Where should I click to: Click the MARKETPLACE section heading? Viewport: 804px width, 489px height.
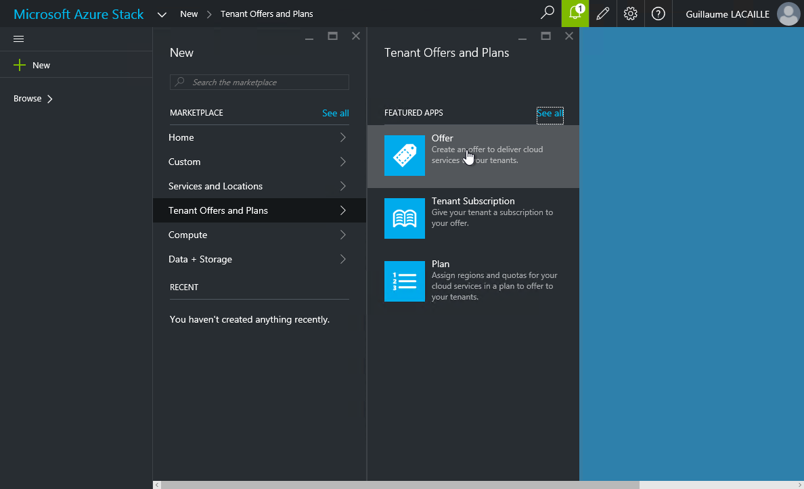(196, 113)
